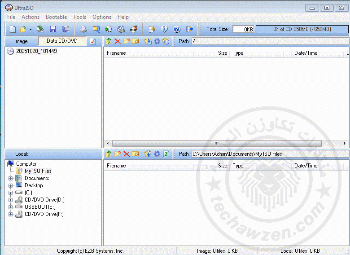The width and height of the screenshot is (350, 255).
Task: Click the Total Size 0KB field
Action: (243, 29)
